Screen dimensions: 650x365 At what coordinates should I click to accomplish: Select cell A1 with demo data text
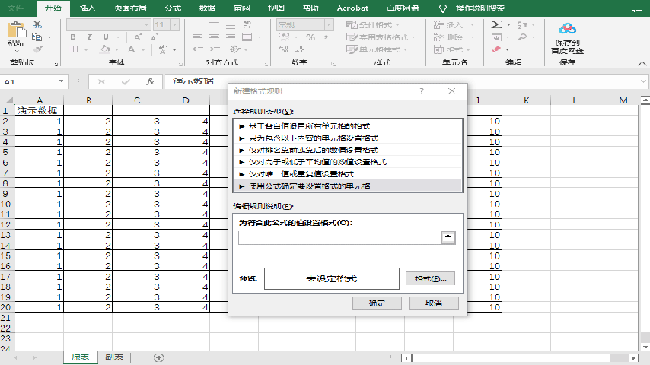(39, 110)
